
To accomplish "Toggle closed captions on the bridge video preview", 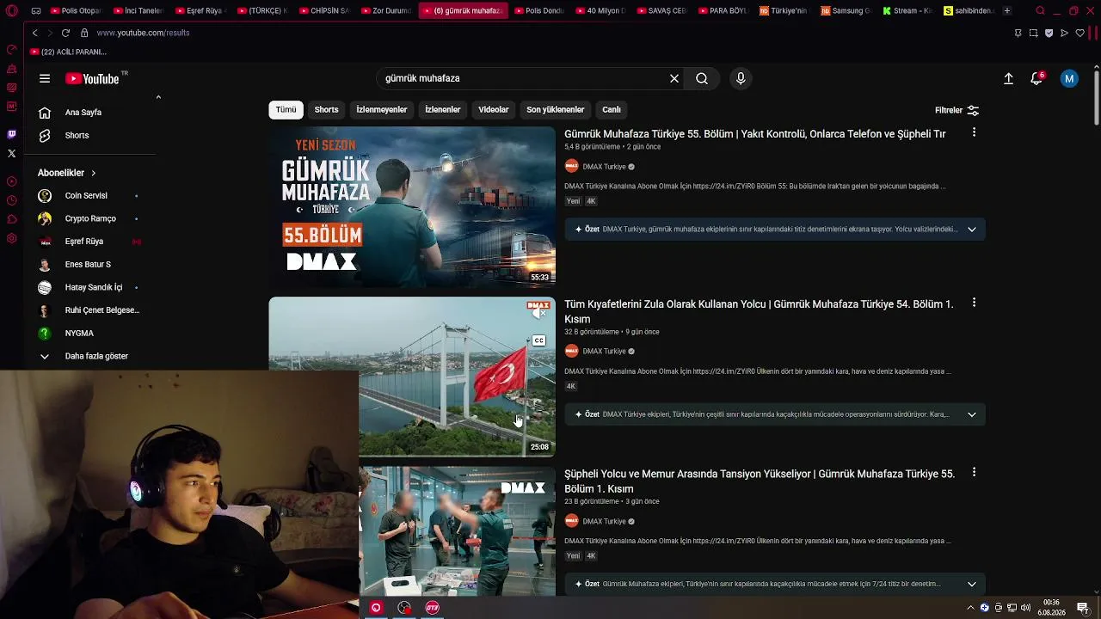I will pos(538,340).
